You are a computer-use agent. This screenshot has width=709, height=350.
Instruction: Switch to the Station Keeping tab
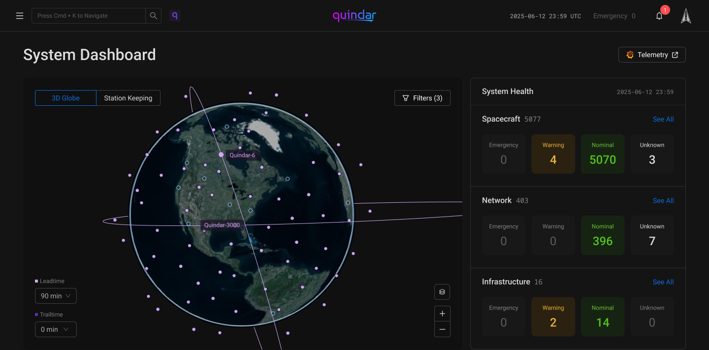[x=128, y=98]
